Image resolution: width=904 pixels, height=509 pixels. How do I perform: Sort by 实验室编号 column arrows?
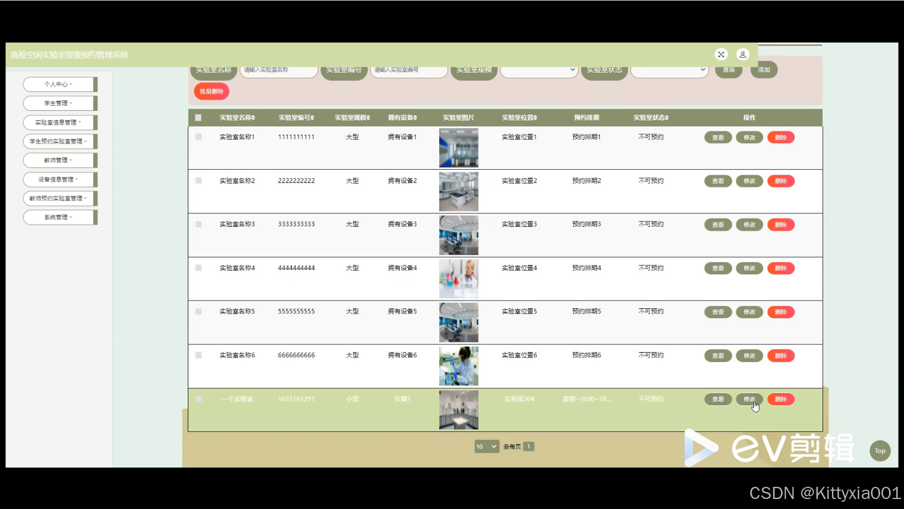312,118
